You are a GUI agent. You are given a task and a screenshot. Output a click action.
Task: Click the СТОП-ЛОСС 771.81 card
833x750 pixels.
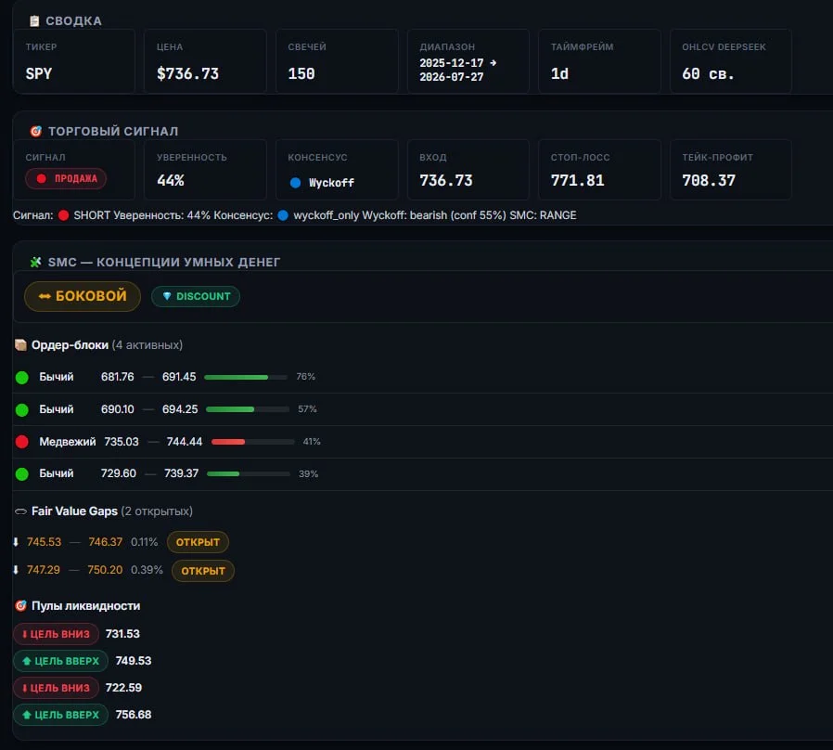coord(599,170)
